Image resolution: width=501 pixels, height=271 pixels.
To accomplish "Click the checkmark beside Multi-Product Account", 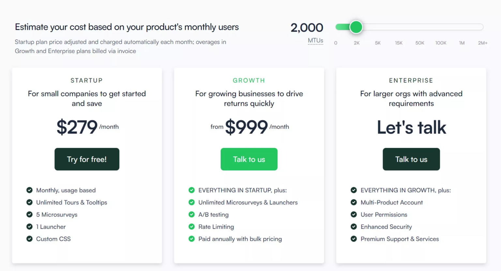I will coord(354,202).
